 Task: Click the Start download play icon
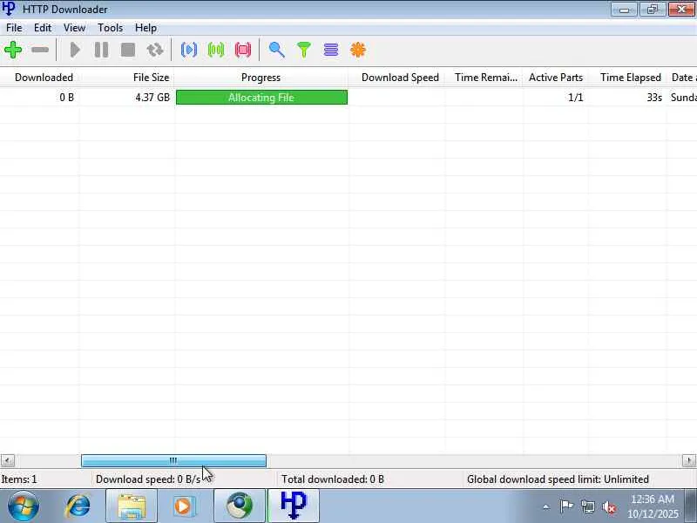(75, 50)
